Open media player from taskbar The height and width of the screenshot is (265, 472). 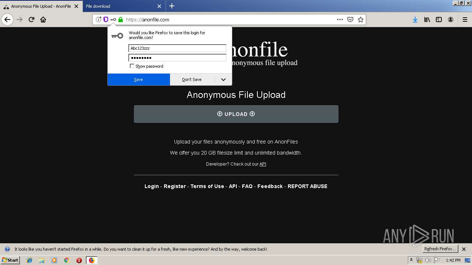point(54,260)
